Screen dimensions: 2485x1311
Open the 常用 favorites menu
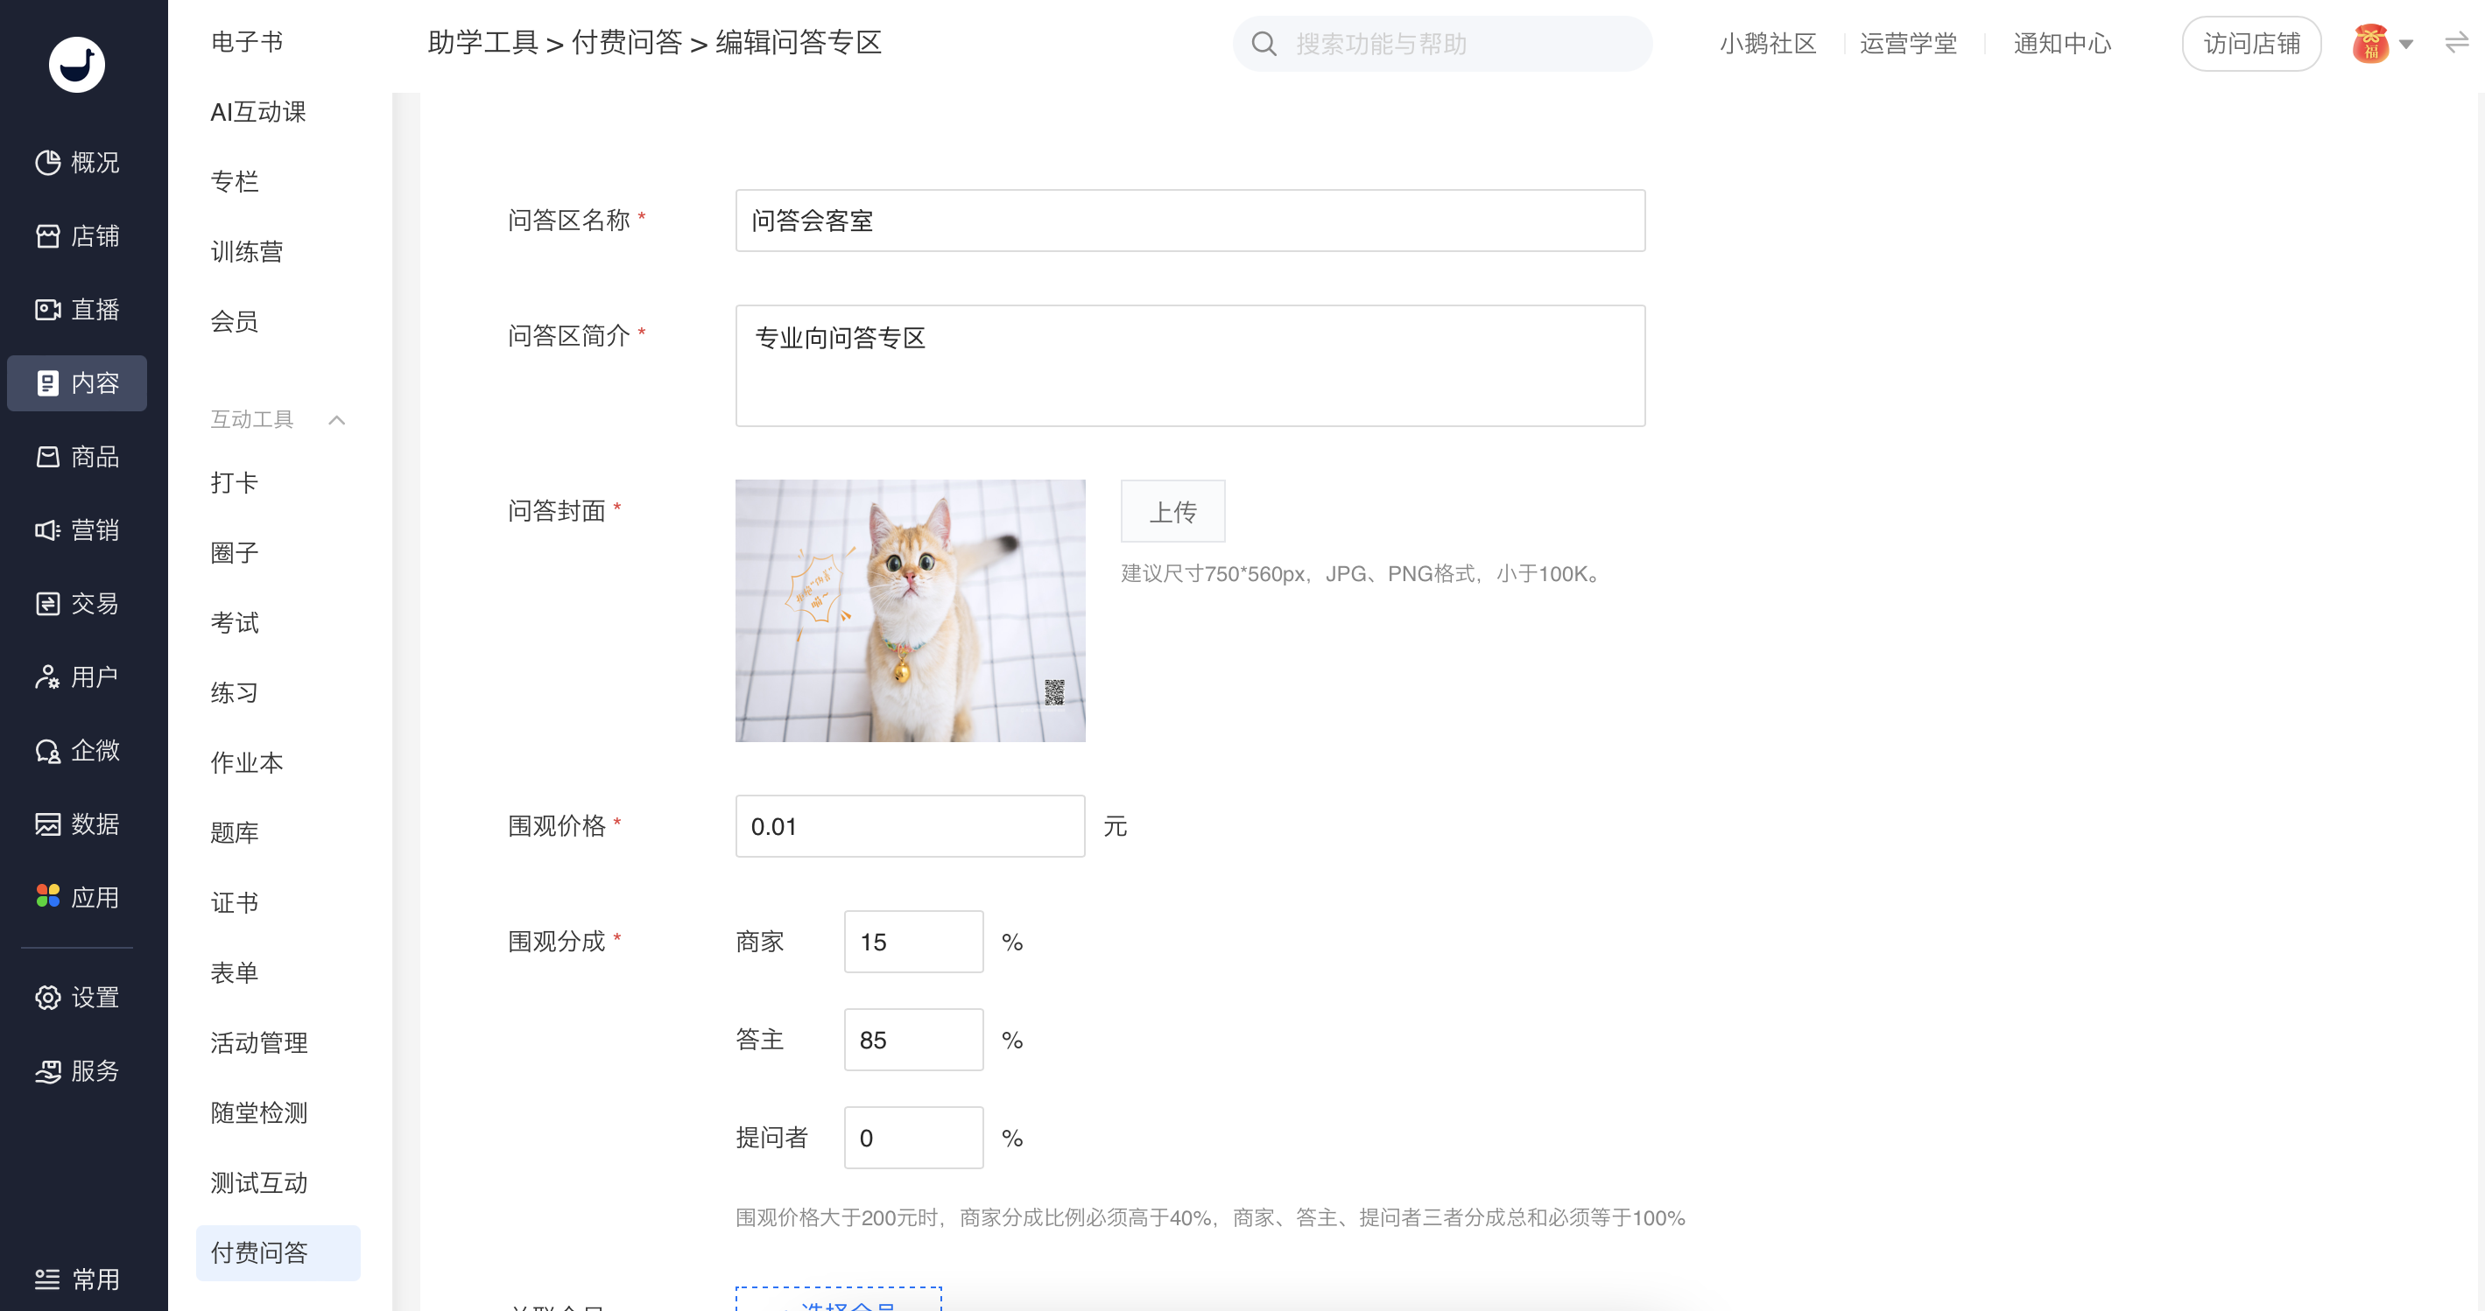(77, 1279)
